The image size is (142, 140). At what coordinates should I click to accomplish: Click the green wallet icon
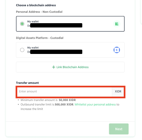(x=117, y=24)
